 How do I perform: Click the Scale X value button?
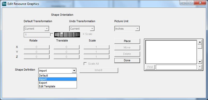pyautogui.click(x=97, y=47)
